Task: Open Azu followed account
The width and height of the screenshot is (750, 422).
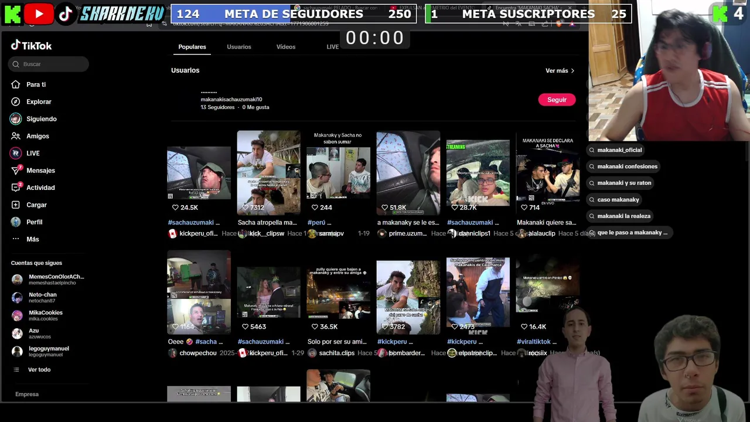Action: pos(32,333)
